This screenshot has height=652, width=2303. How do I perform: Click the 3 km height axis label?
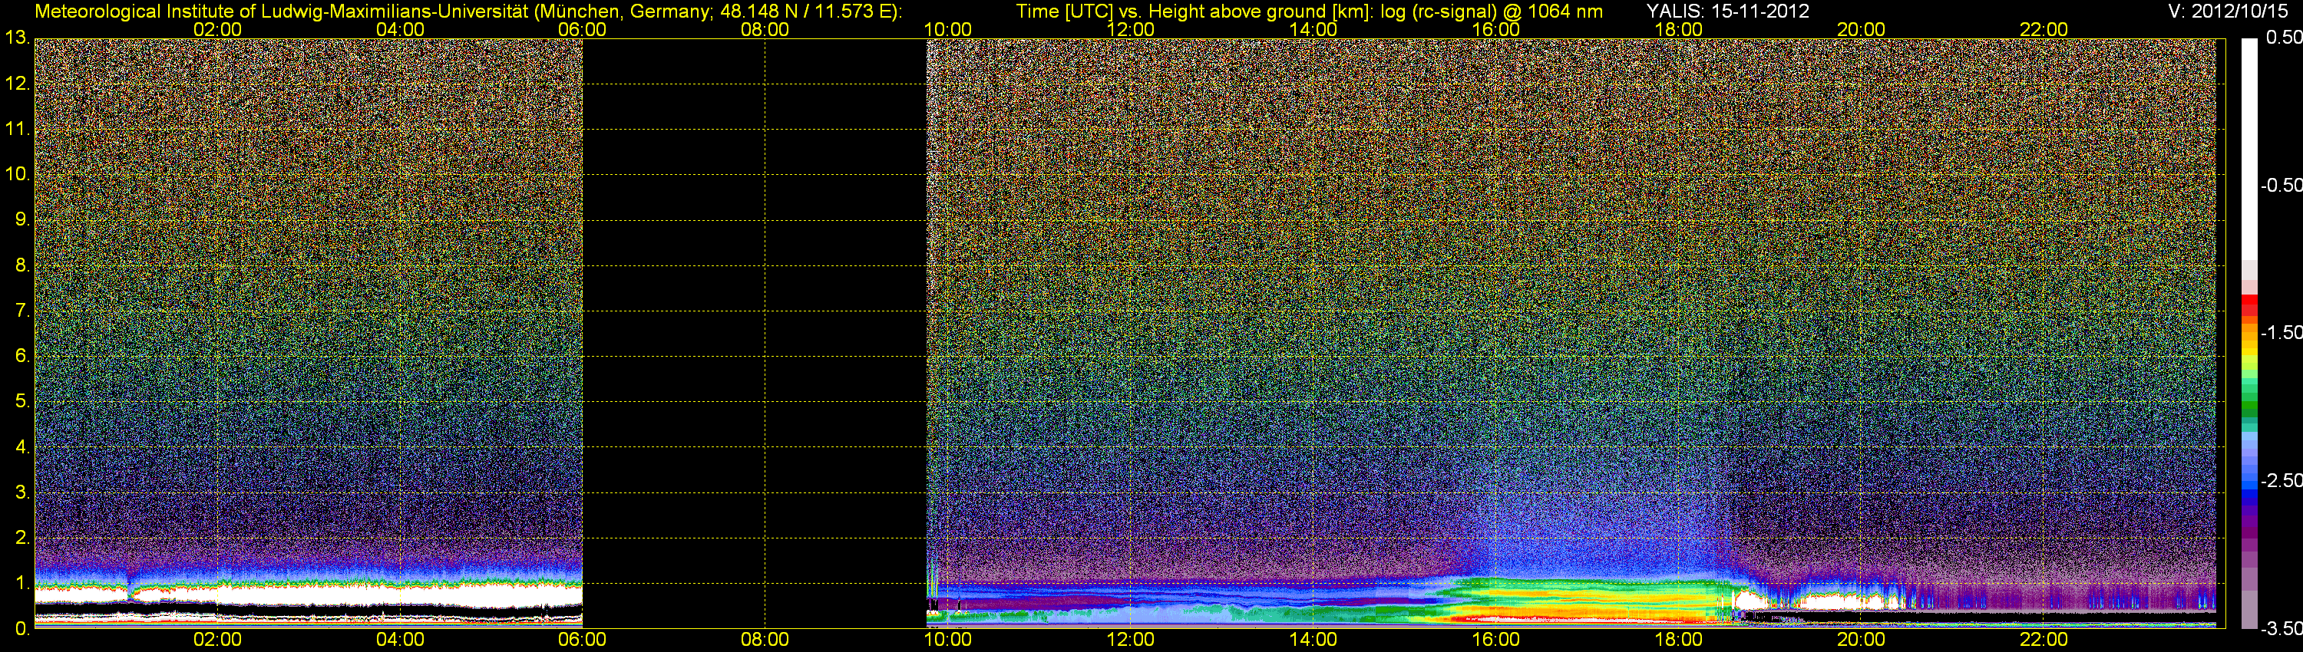point(21,492)
